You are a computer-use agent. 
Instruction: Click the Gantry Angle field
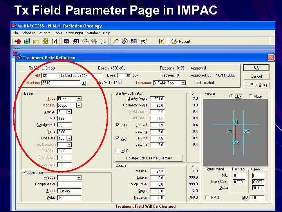click(x=157, y=99)
